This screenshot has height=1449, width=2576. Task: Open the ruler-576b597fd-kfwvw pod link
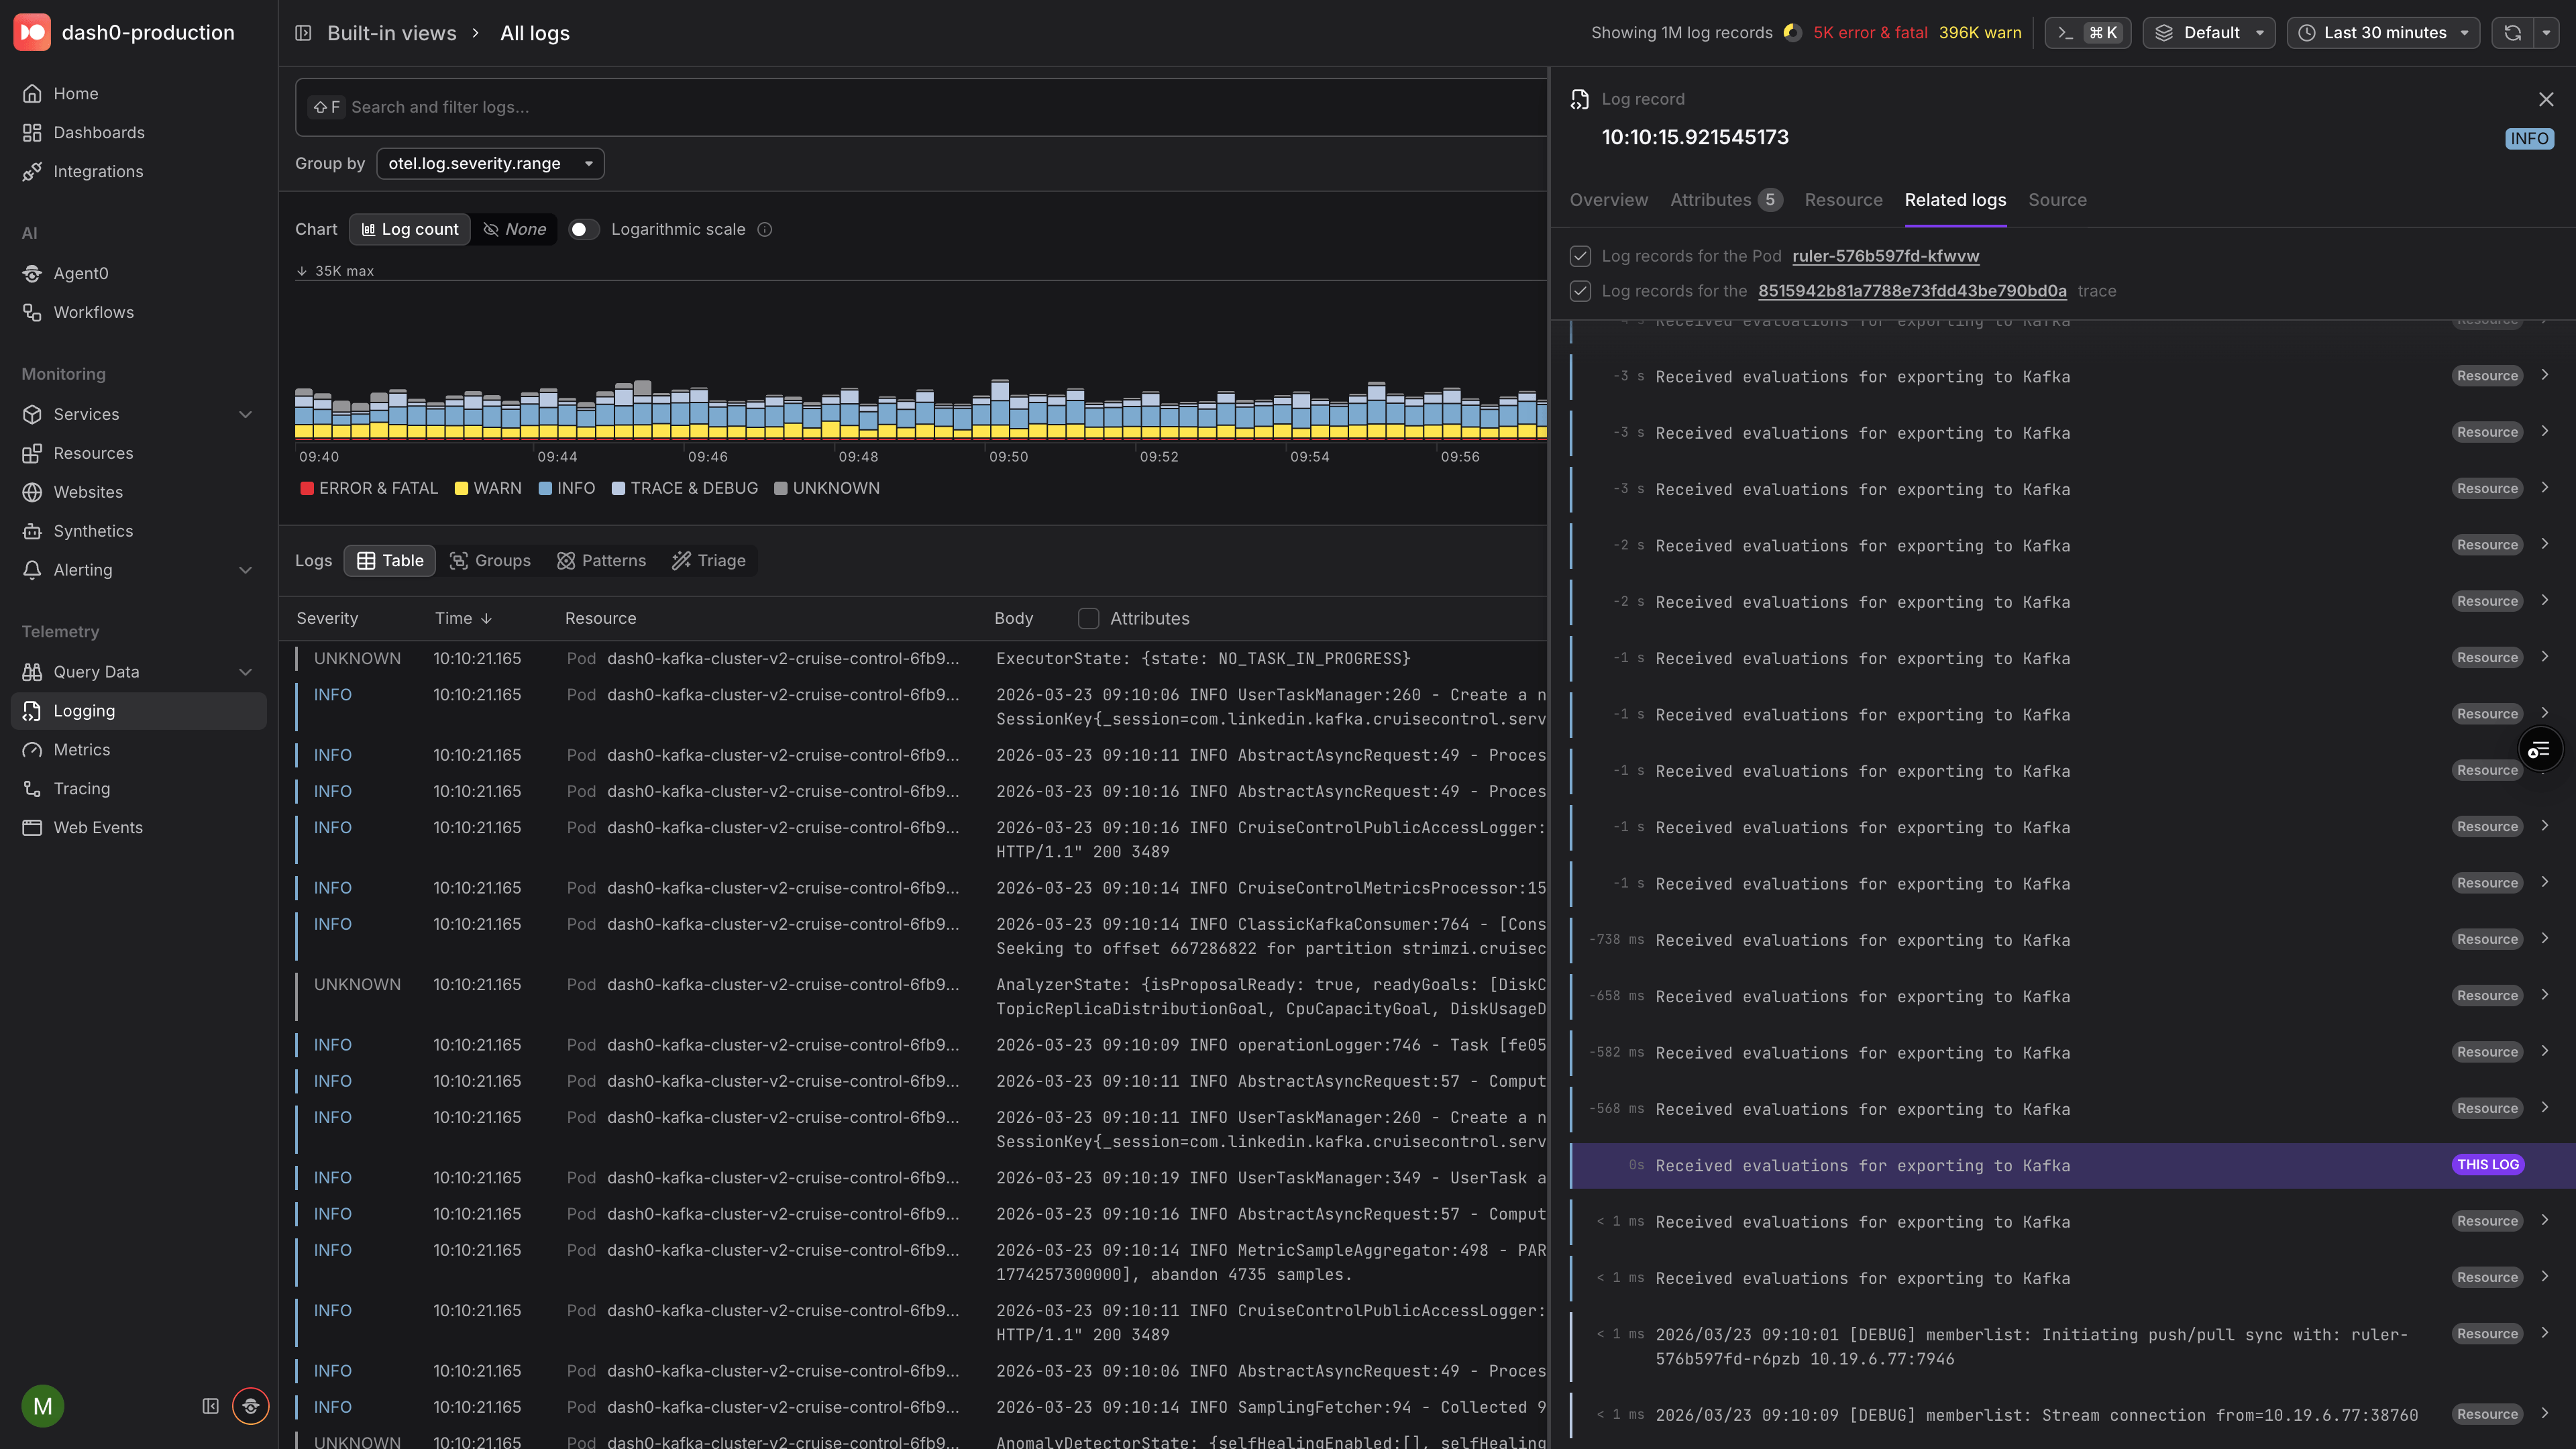1884,256
